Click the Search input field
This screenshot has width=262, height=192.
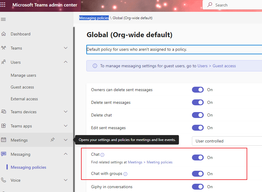(x=232, y=5)
